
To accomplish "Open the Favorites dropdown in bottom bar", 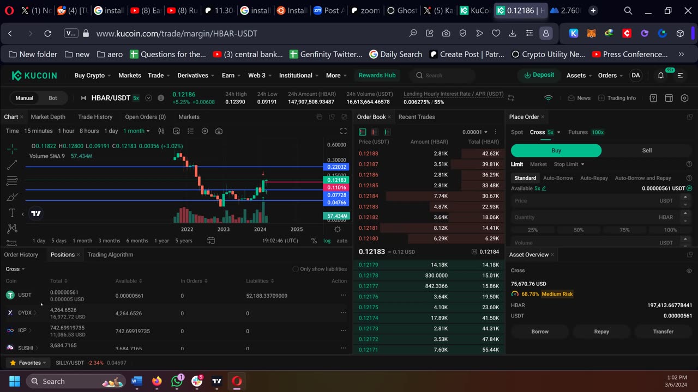I will pos(28,363).
